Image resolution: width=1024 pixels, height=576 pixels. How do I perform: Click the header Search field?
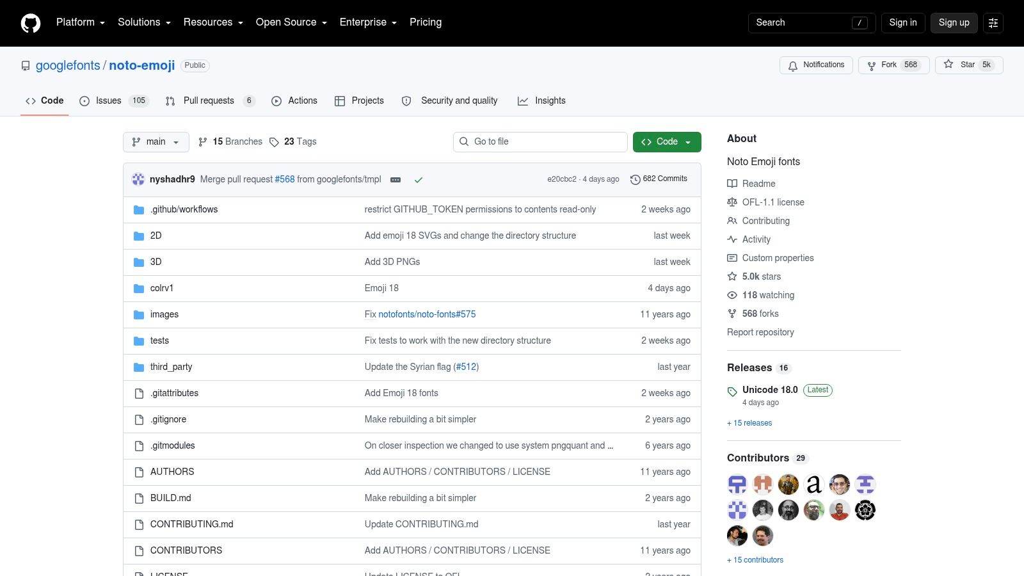812,23
